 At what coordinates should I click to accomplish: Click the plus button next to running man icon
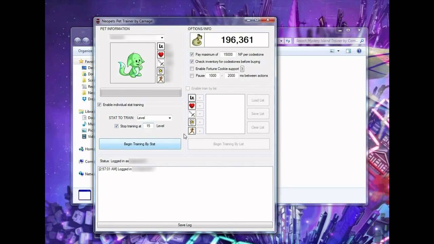click(200, 131)
